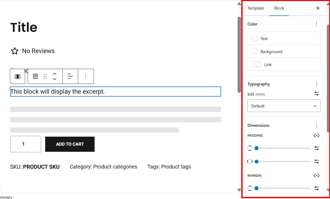Open custom font size settings icon
Viewport: 330px width, 199px height.
pyautogui.click(x=316, y=94)
